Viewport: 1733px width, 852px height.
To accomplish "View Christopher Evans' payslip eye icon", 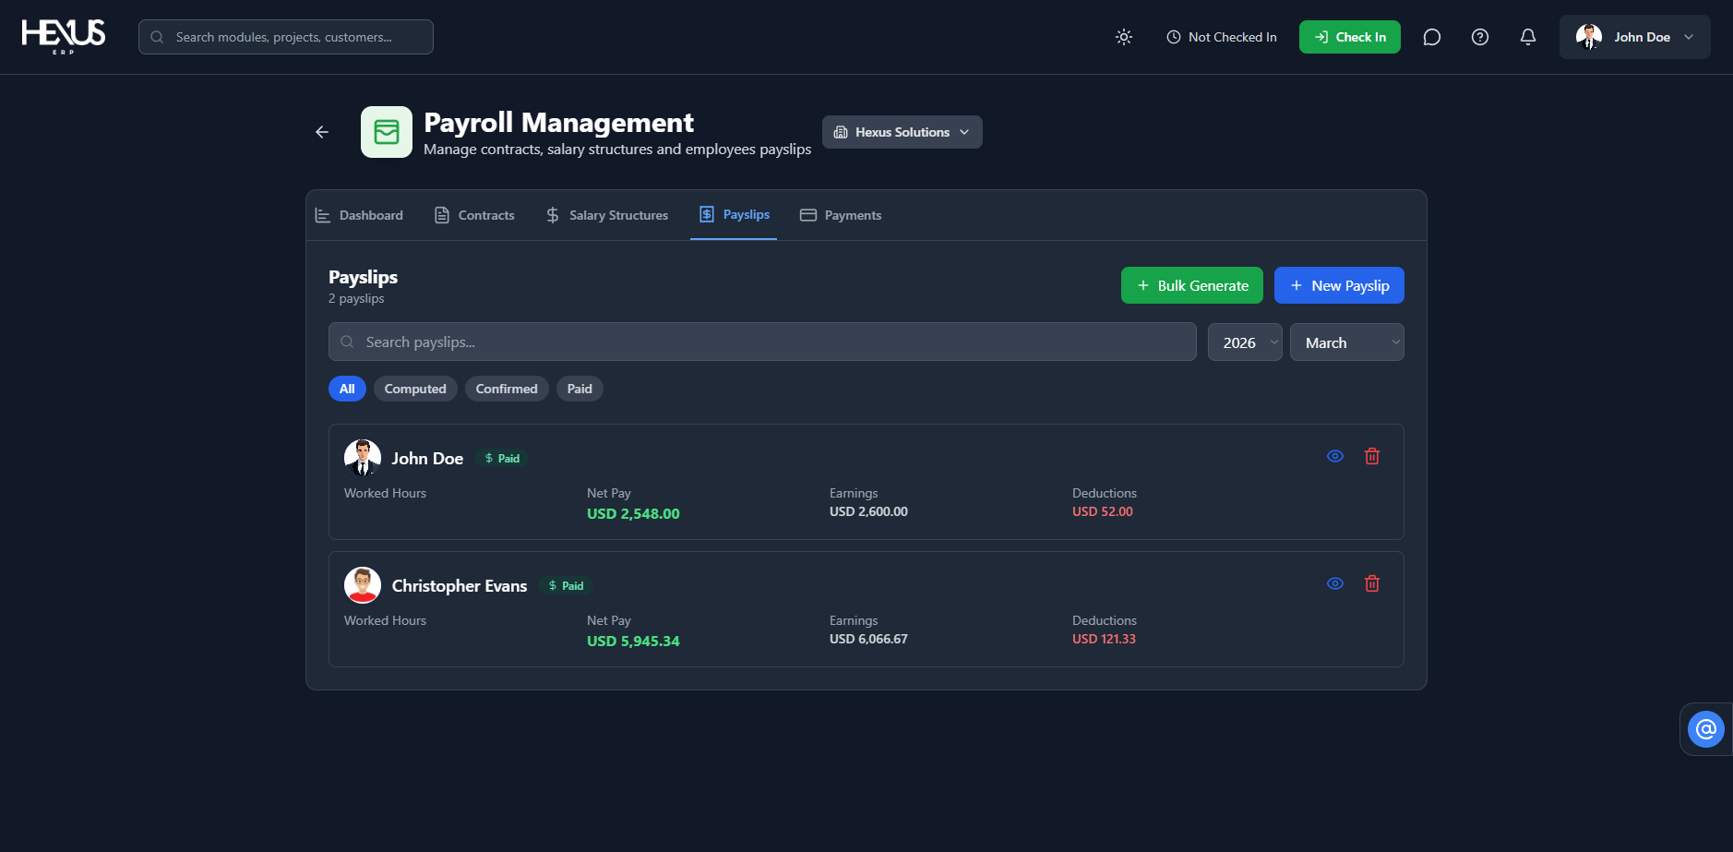I will pyautogui.click(x=1335, y=583).
